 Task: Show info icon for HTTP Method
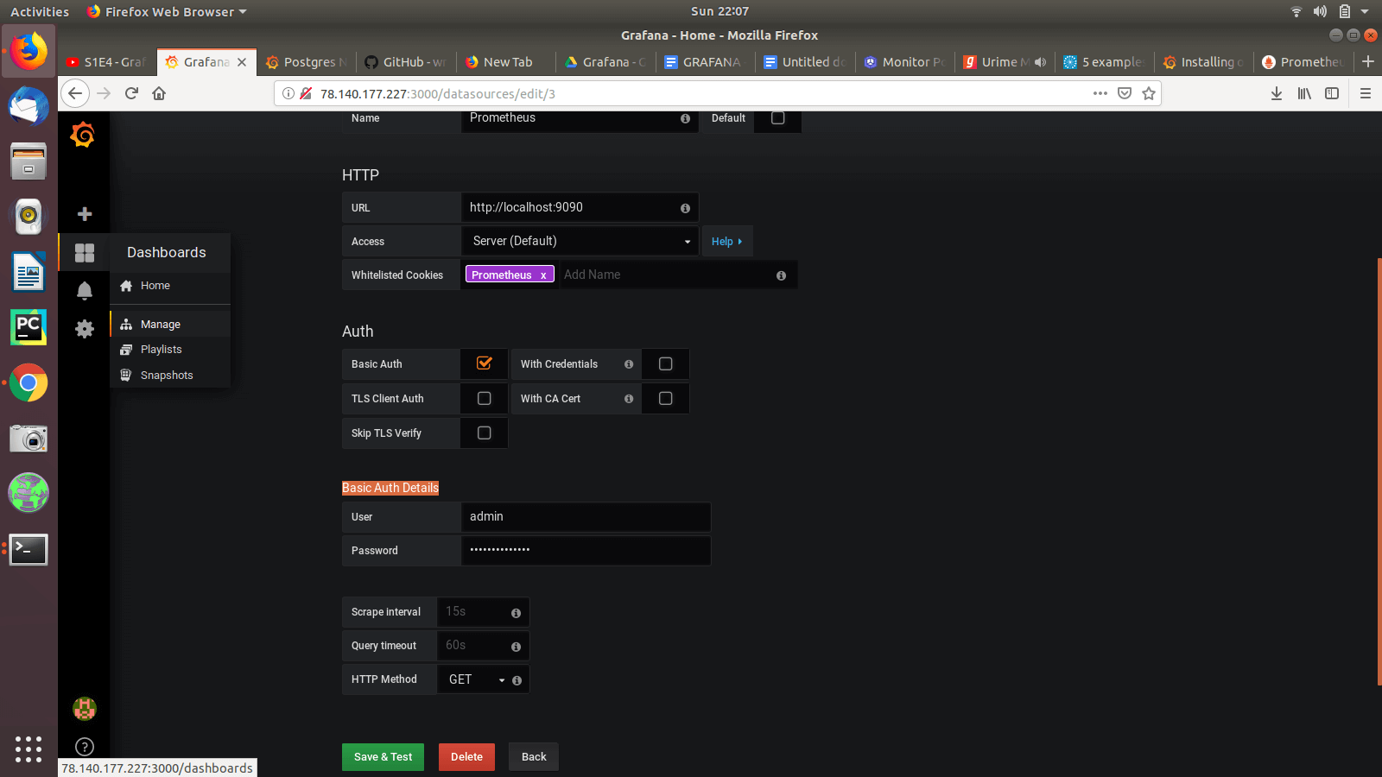pos(517,680)
